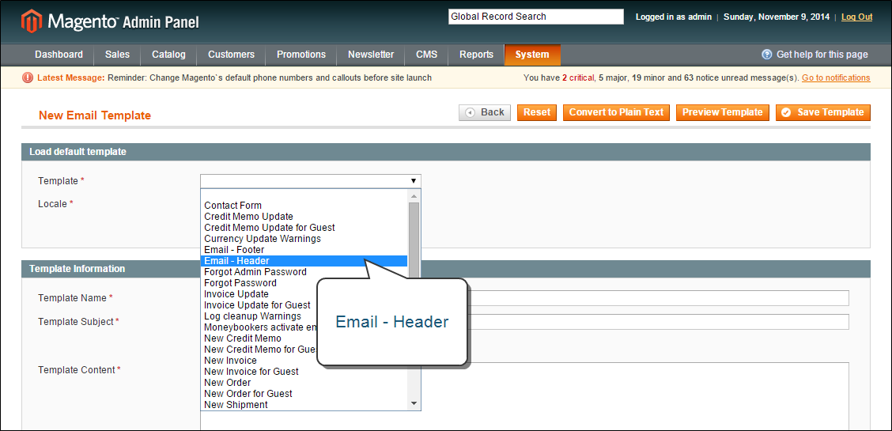Click the list scrollbar down arrow
892x431 pixels.
click(414, 403)
